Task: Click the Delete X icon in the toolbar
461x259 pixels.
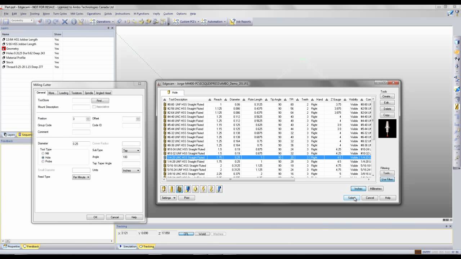Action: coord(65,22)
